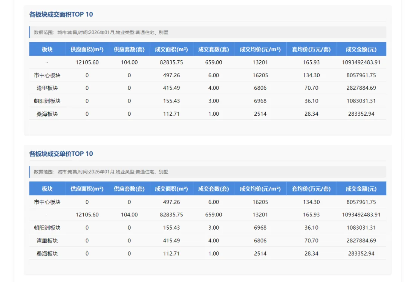This screenshot has height=282, width=407.
Task: Click 成交面积(m²) header in area TOP 10 table
Action: tap(171, 49)
